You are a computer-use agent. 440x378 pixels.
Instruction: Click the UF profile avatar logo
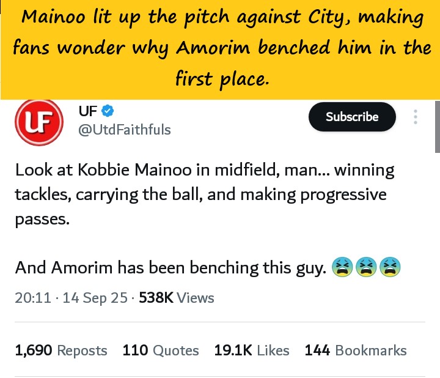pyautogui.click(x=39, y=122)
